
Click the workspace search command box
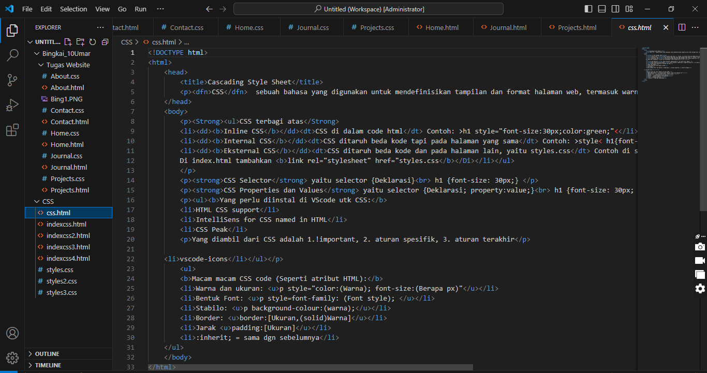(368, 9)
